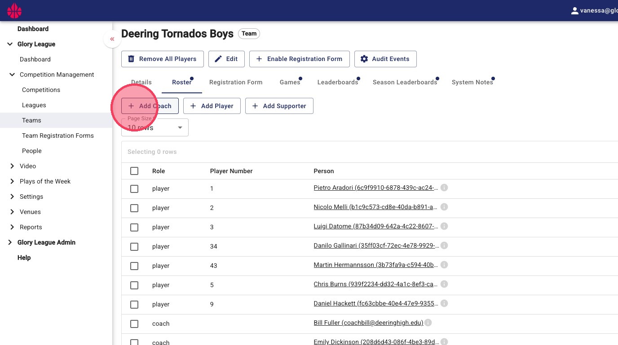The image size is (618, 345).
Task: Sort by the Role column header
Action: tap(159, 171)
